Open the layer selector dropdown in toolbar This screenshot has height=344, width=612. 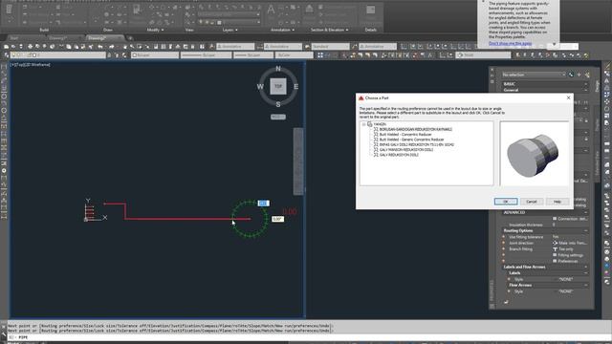click(58, 55)
